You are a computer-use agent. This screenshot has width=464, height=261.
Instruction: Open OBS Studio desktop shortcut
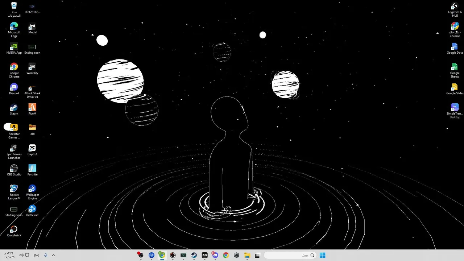(14, 170)
